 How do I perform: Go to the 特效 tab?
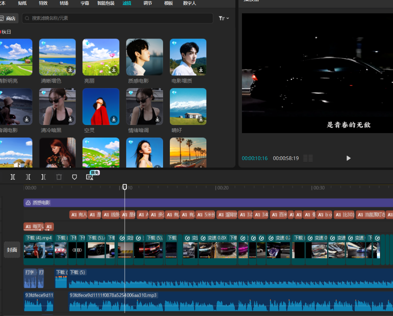[x=43, y=3]
